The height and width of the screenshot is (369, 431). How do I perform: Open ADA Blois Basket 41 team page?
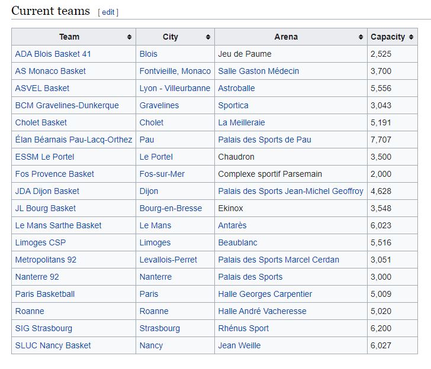click(53, 54)
